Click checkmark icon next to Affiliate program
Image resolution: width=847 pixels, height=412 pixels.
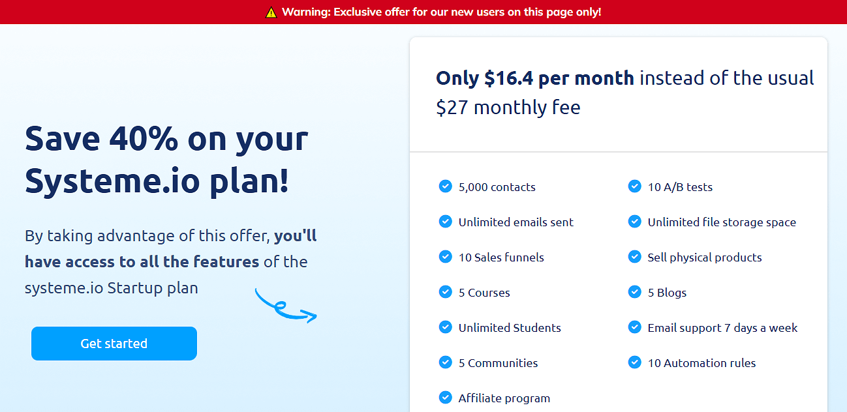[445, 398]
